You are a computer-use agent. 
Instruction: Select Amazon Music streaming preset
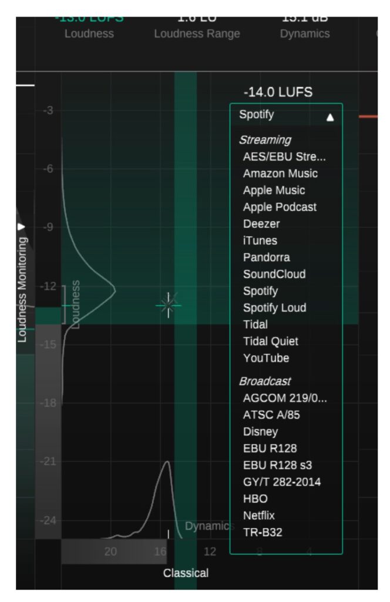pyautogui.click(x=280, y=173)
